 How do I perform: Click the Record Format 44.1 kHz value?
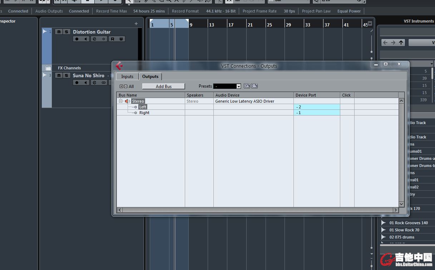pyautogui.click(x=221, y=11)
